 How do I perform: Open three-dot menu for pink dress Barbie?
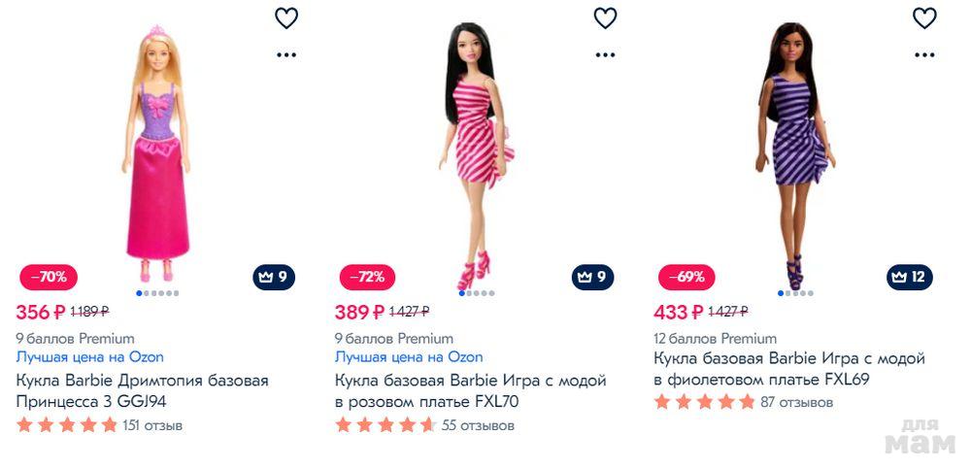pyautogui.click(x=605, y=54)
